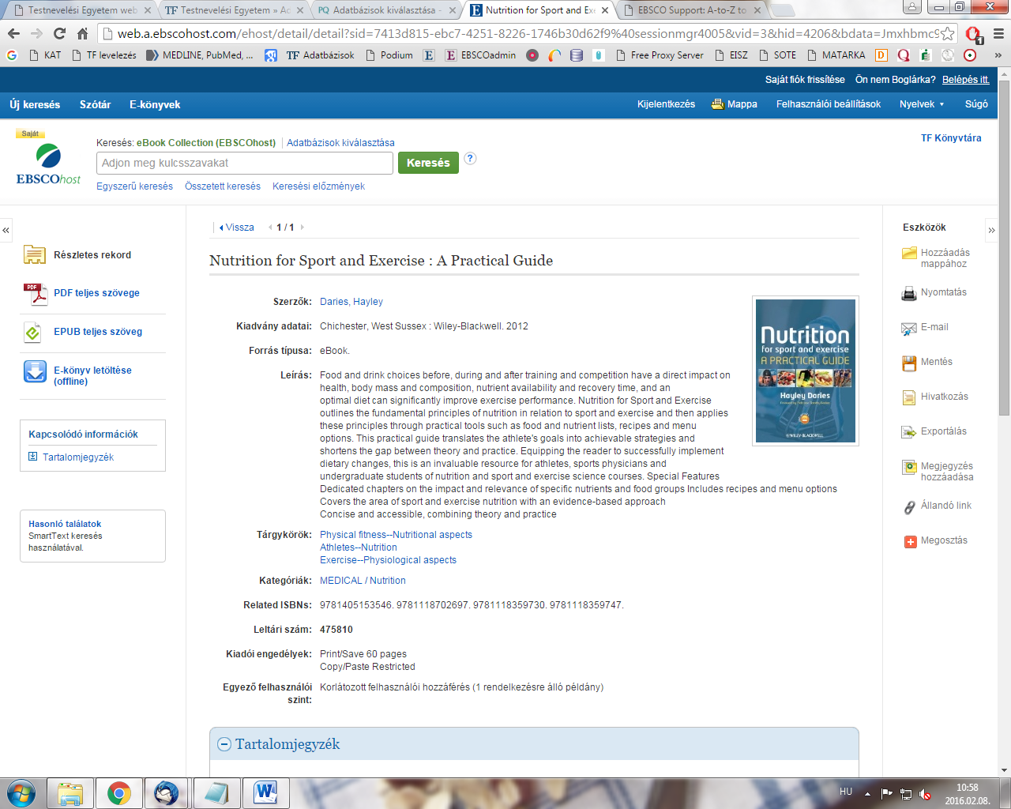Click the Állandó link chain icon
Viewport: 1011px width, 809px height.
coord(909,507)
